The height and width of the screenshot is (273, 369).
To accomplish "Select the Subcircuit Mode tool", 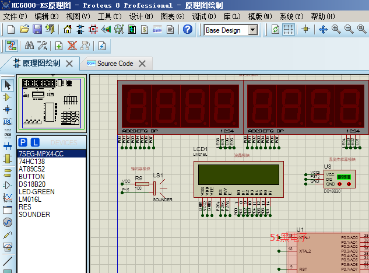I will (x=8, y=159).
